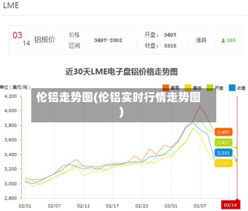This screenshot has height=211, width=248.
Task: Click the 02/01 x-axis label
Action: [x=25, y=206]
